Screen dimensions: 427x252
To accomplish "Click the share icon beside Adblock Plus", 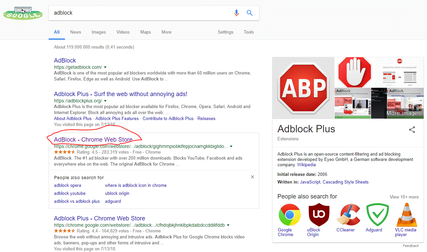I will coord(412,130).
